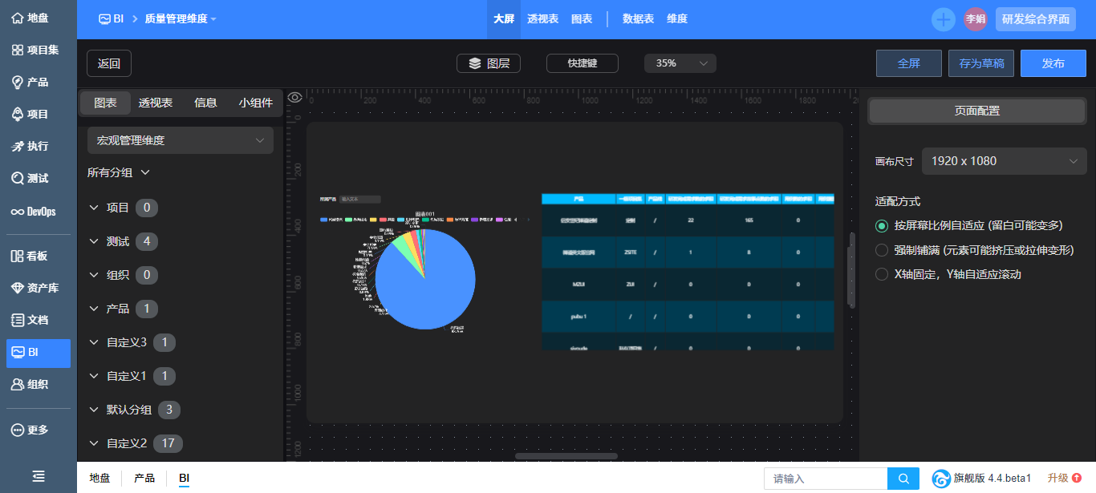Open the 项目 rocket icon in the sidebar

(17, 114)
